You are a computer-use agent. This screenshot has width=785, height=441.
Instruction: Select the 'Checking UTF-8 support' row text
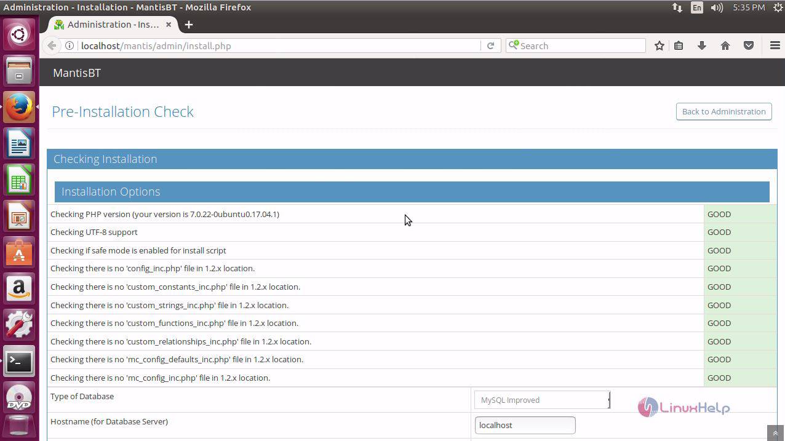[x=94, y=232]
